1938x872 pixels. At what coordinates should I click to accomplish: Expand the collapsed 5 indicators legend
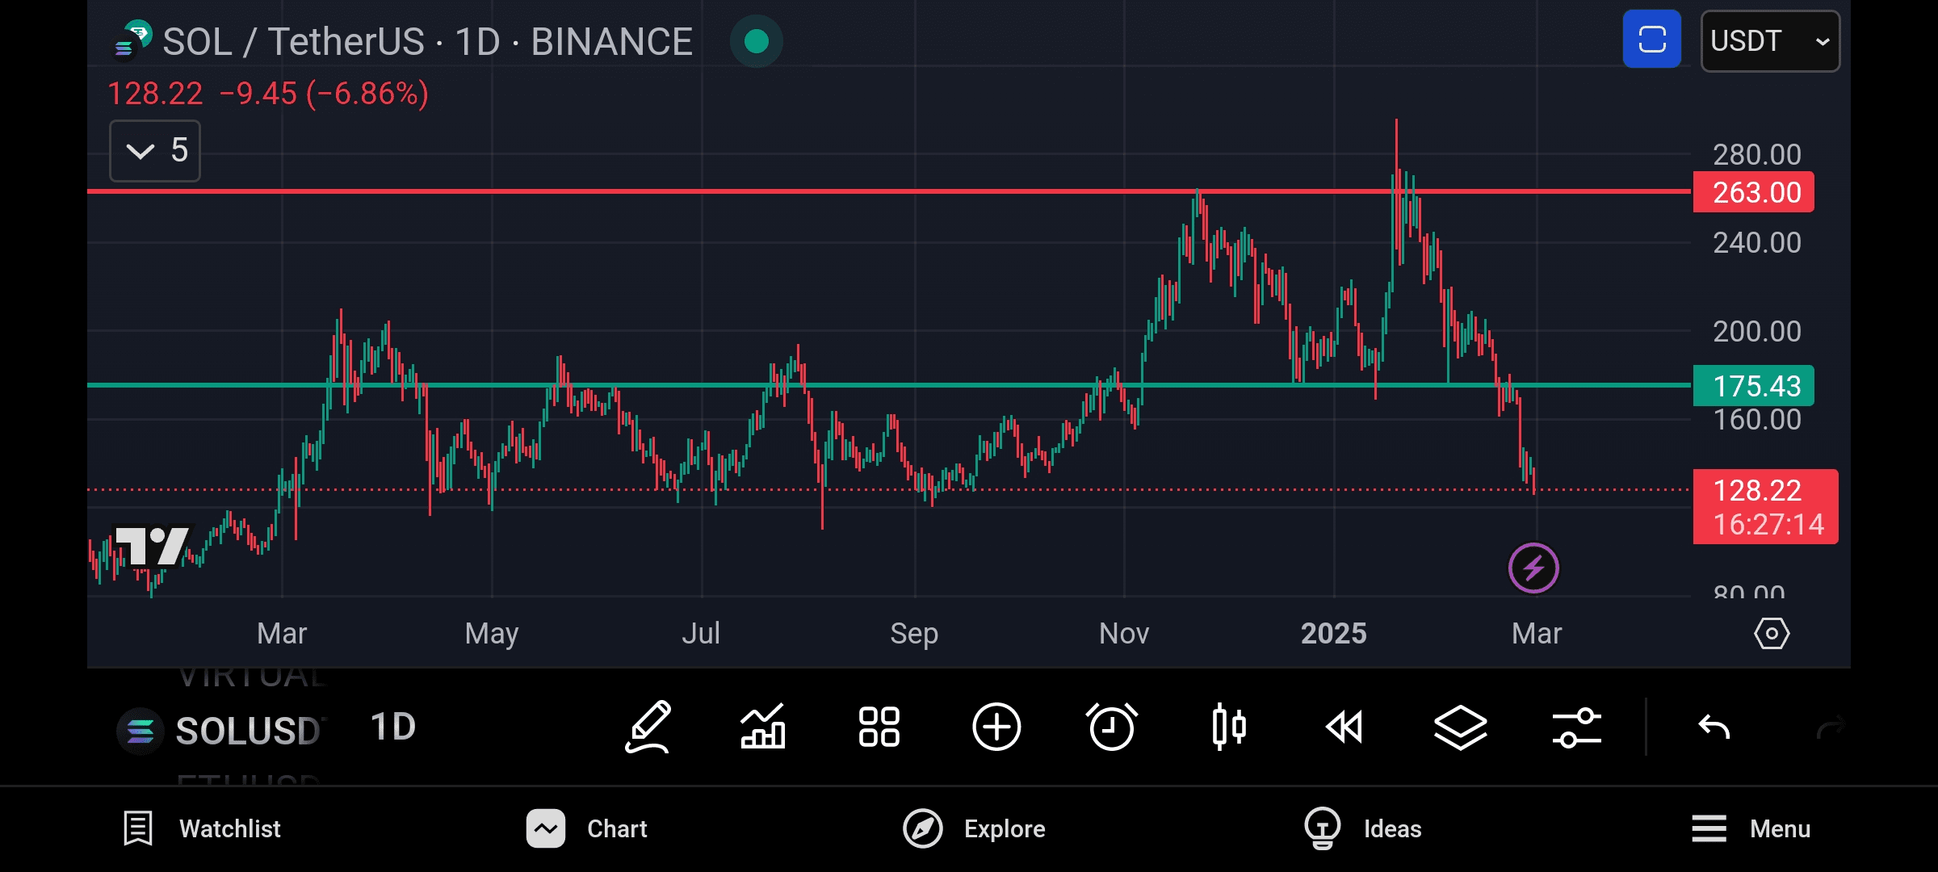[x=155, y=151]
